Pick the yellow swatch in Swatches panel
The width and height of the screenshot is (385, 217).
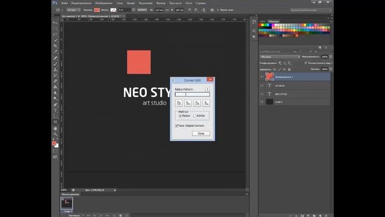tap(262, 25)
